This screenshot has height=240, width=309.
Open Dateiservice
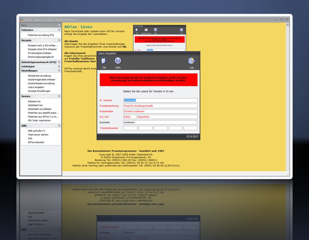click(34, 101)
